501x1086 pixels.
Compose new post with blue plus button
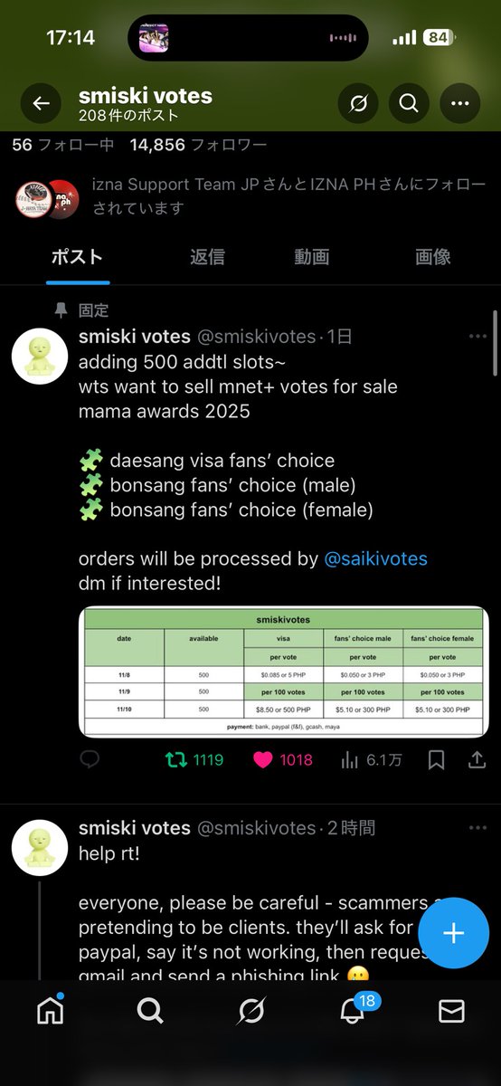click(453, 934)
